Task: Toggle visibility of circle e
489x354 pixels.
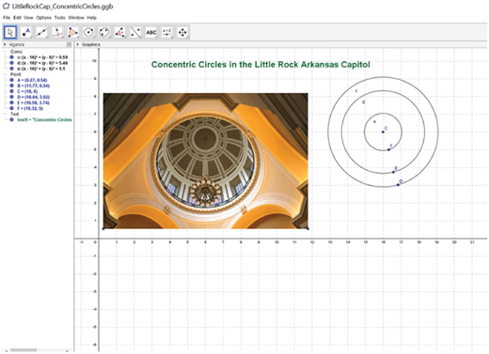Action: tap(11, 69)
